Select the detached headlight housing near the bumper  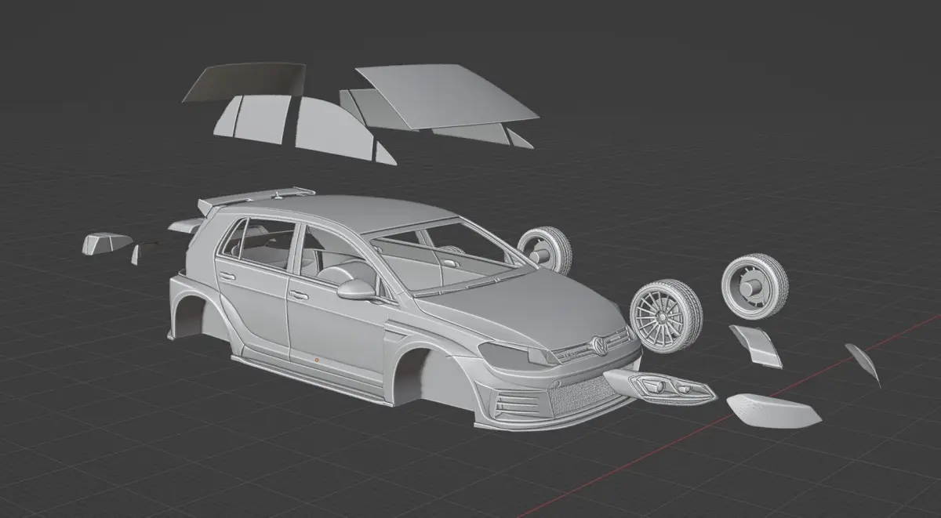[x=664, y=386]
